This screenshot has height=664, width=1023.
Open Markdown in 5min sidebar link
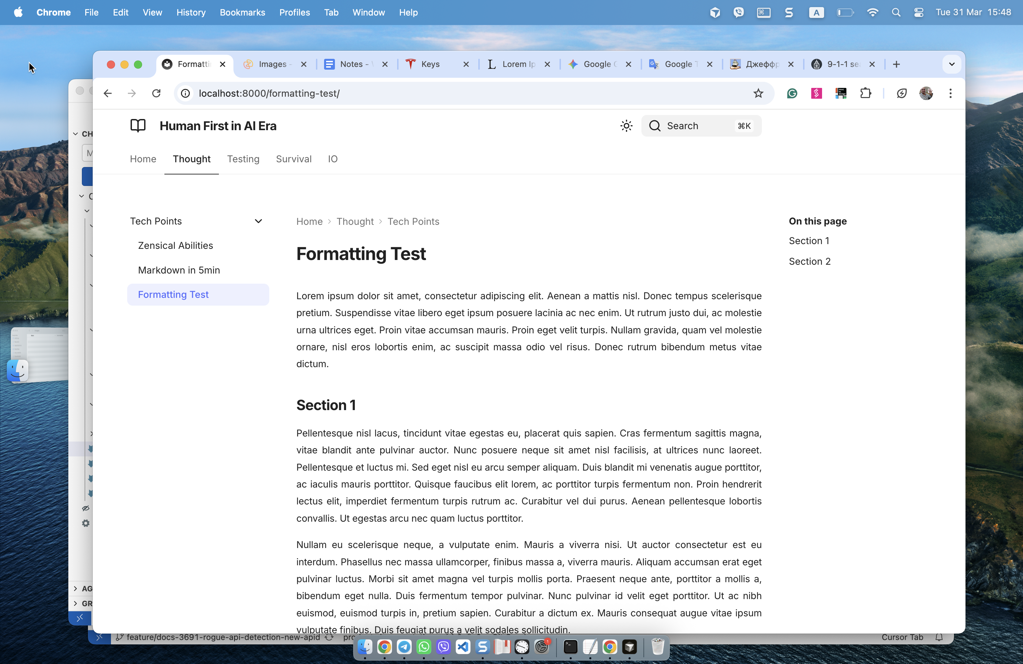[x=179, y=270]
